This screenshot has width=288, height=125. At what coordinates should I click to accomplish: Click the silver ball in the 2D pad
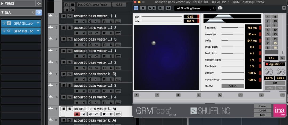tap(154, 43)
